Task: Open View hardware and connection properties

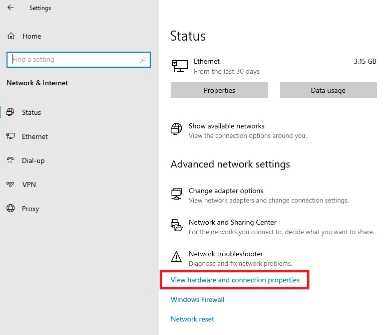Action: click(235, 280)
